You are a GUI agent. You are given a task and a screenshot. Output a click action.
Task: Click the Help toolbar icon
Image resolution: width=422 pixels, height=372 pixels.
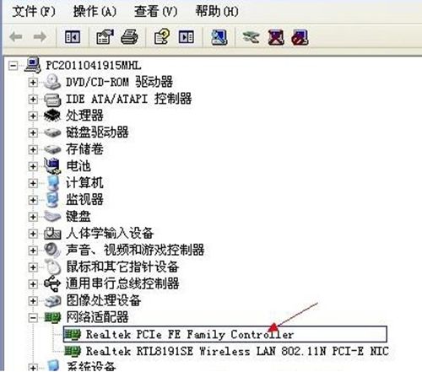click(162, 37)
